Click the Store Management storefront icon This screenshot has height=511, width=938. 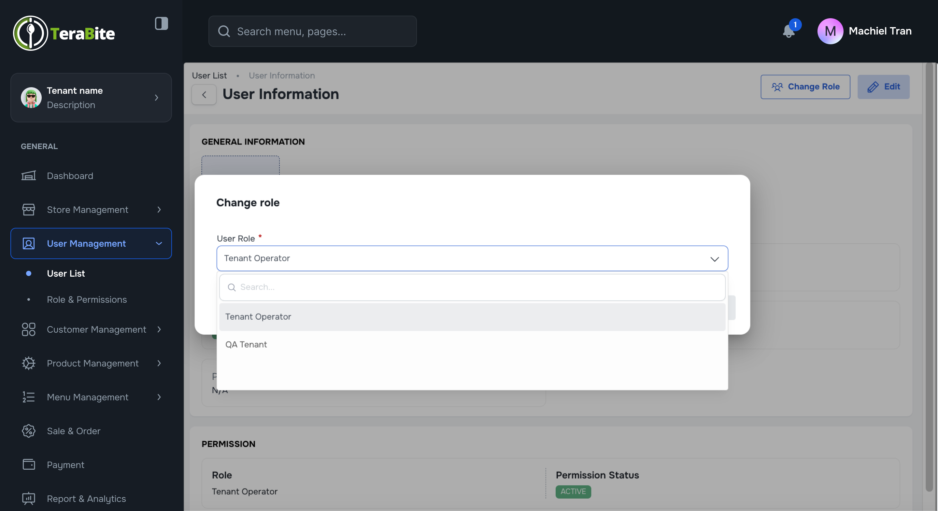[28, 209]
